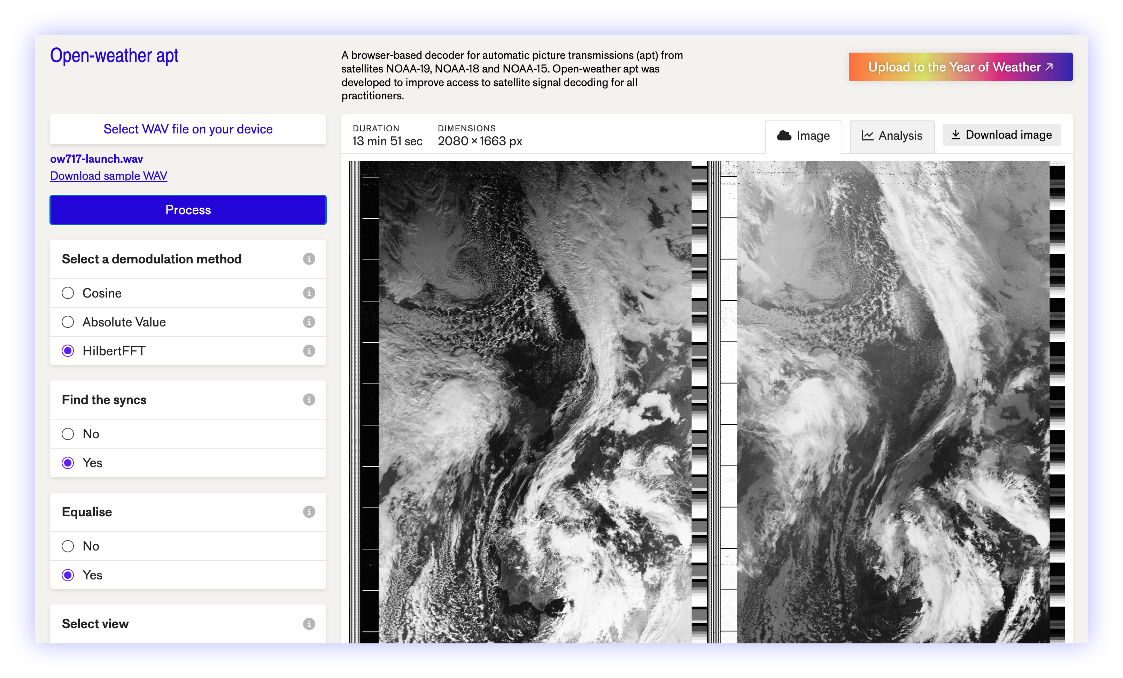Open info for Find the syncs
Screen dimensions: 1123x678
[x=309, y=399]
